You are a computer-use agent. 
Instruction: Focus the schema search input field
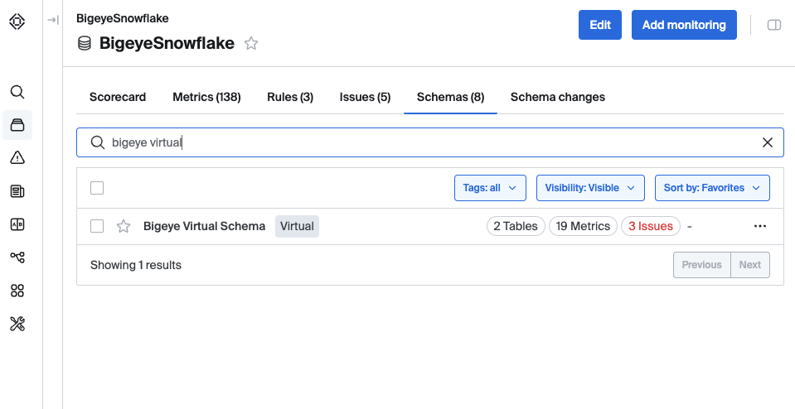430,142
